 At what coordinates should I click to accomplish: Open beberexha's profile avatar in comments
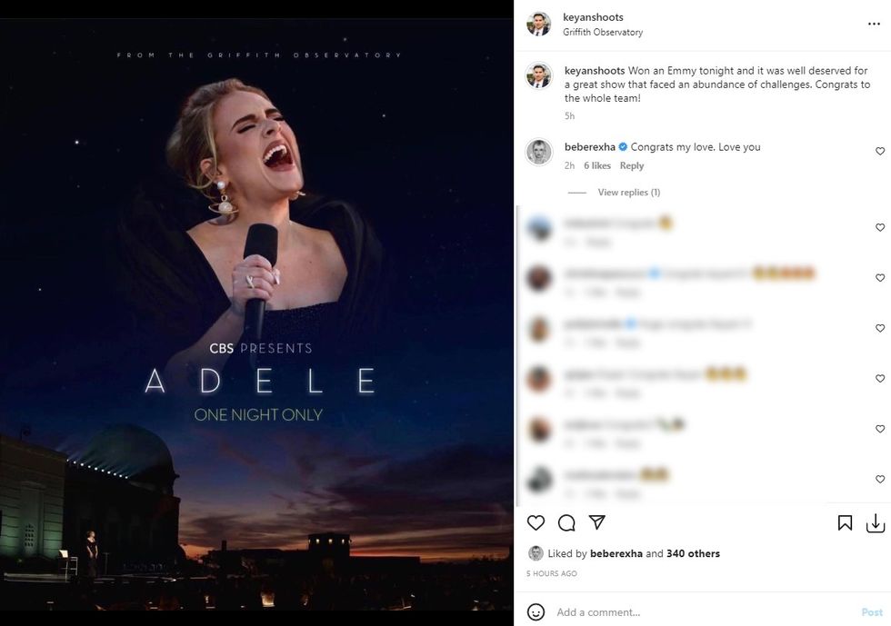539,152
